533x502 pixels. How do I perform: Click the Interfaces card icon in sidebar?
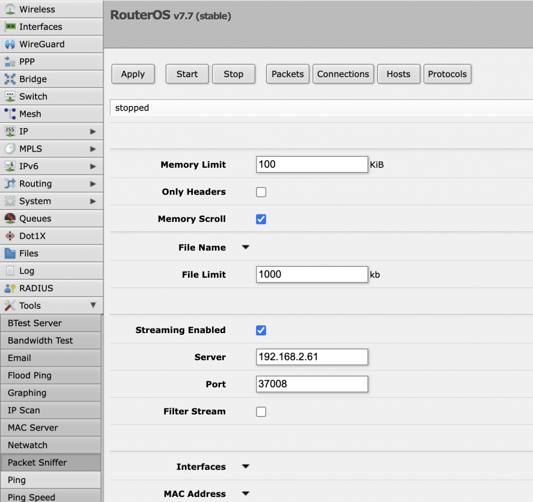click(10, 27)
